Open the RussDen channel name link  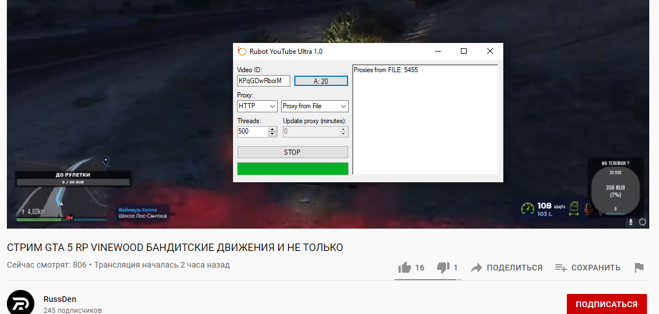[x=60, y=299]
